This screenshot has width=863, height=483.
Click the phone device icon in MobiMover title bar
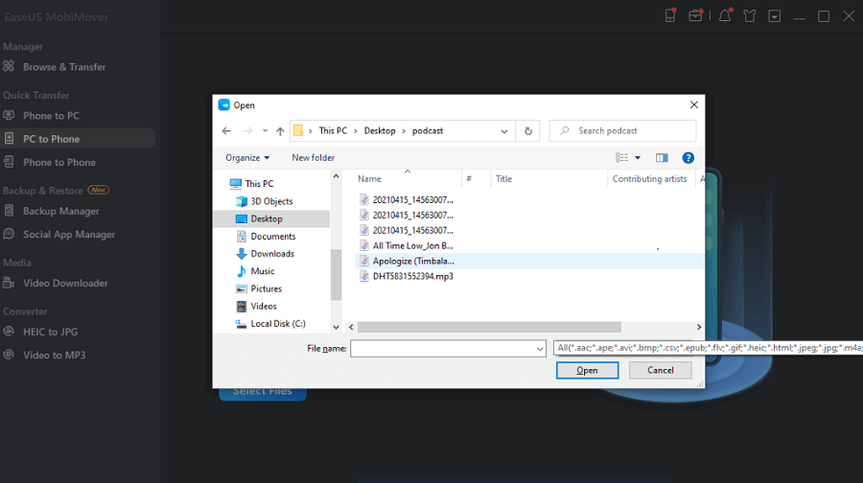tap(670, 16)
